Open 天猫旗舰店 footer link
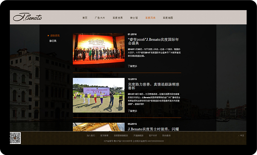The image size is (257, 155). pyautogui.click(x=138, y=135)
